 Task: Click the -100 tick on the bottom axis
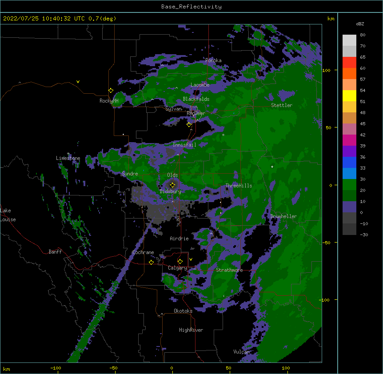point(56,368)
